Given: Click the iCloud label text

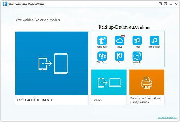Looking at the screenshot, I should tap(119, 47).
